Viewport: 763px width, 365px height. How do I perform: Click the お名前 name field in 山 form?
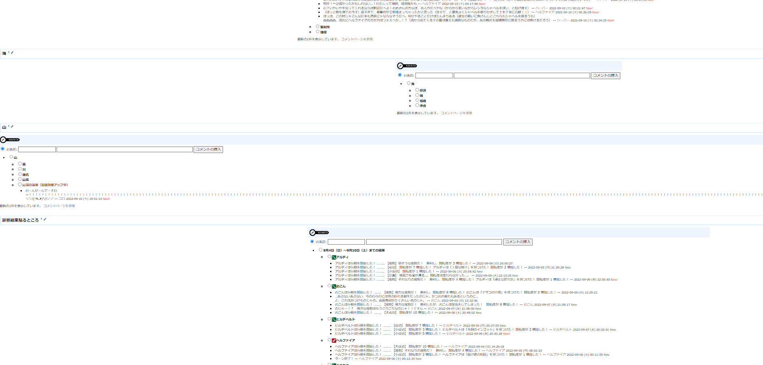tap(37, 149)
